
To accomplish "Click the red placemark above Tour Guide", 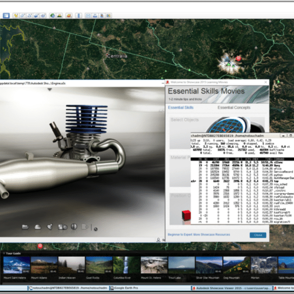I will pyautogui.click(x=40, y=246).
